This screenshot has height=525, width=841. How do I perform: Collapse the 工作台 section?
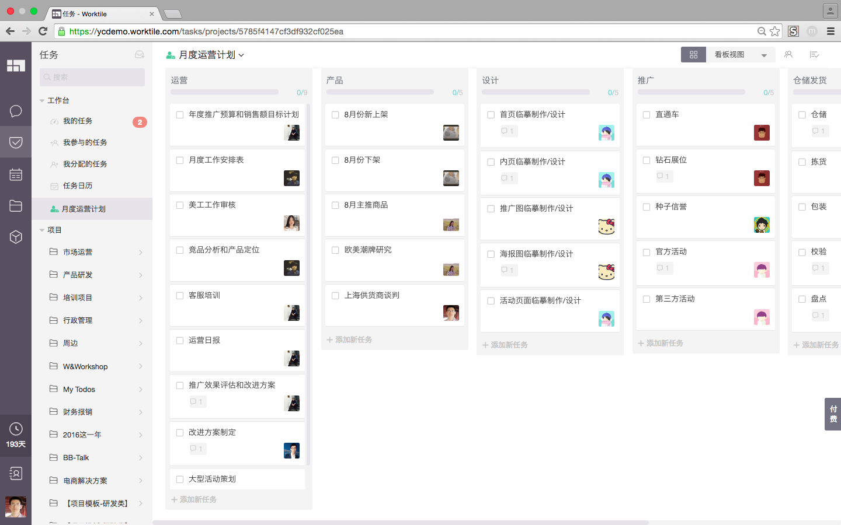coord(42,100)
